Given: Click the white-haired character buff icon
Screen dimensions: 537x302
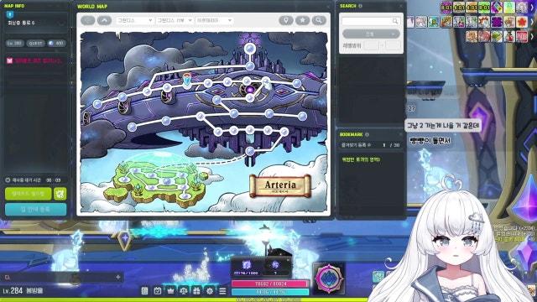Looking at the screenshot, I should pos(522,8).
